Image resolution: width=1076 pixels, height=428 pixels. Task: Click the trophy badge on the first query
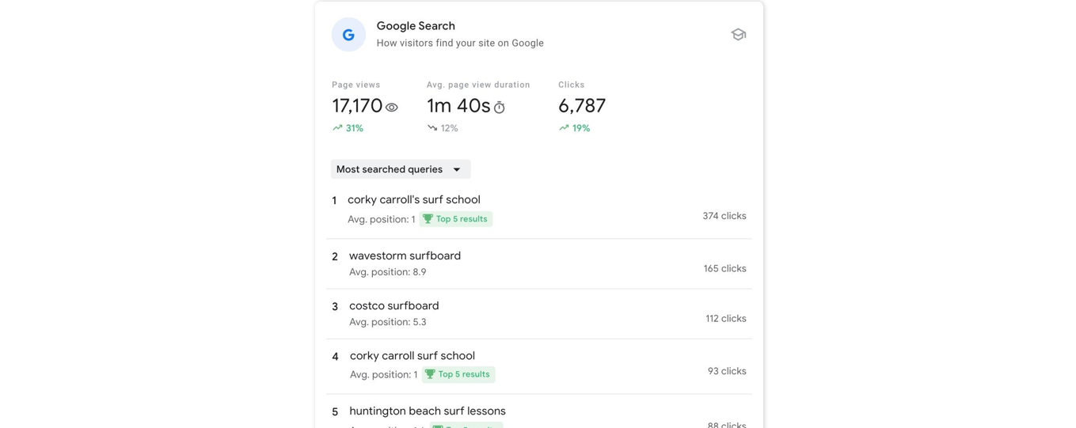click(x=456, y=219)
